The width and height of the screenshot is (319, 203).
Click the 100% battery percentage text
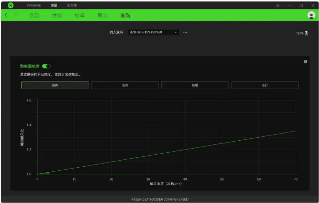300,33
